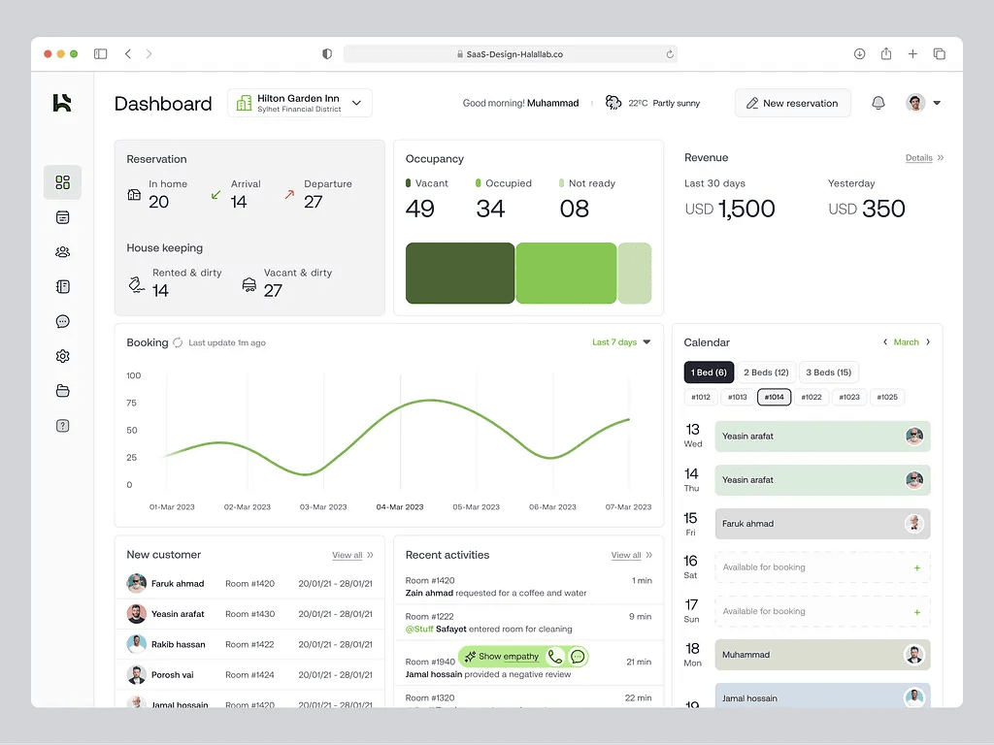Select the room #1014 tab
The image size is (994, 745).
point(774,397)
